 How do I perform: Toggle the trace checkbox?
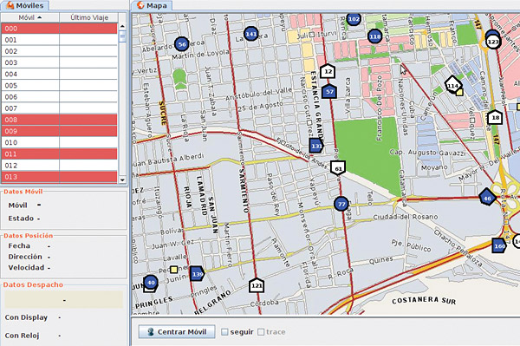pyautogui.click(x=261, y=332)
